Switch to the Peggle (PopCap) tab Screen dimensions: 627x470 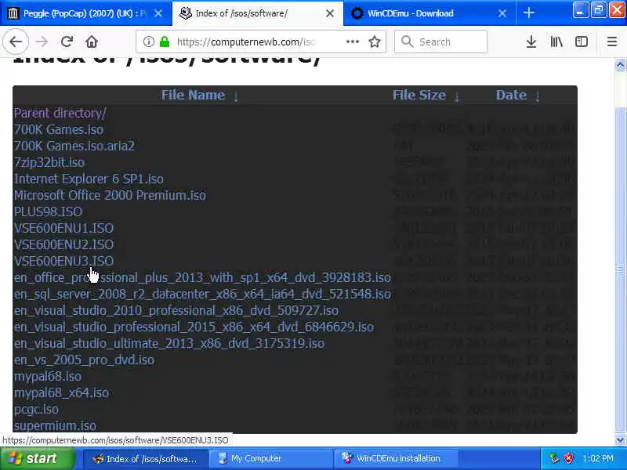point(85,13)
